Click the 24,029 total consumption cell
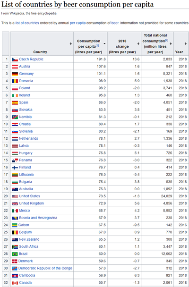Image resolution: width=189 pixels, height=287 pixels. click(x=166, y=196)
